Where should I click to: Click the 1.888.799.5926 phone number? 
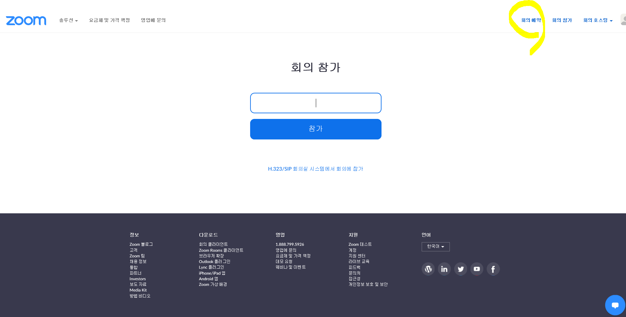pos(290,244)
